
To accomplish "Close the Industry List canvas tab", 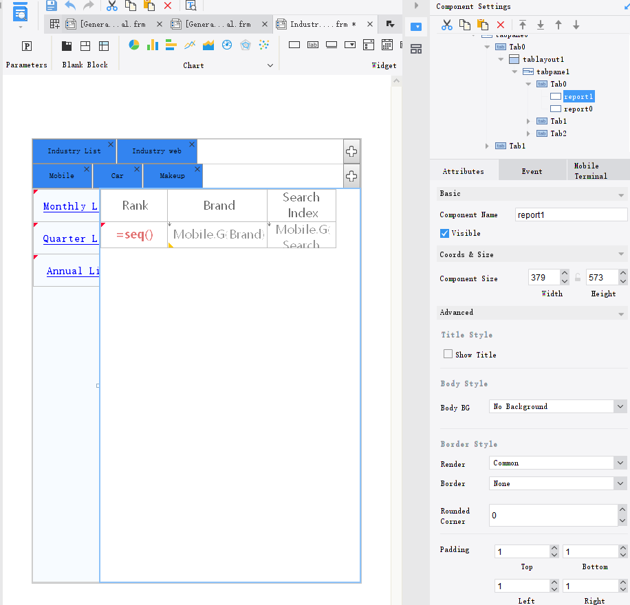I will click(x=111, y=144).
